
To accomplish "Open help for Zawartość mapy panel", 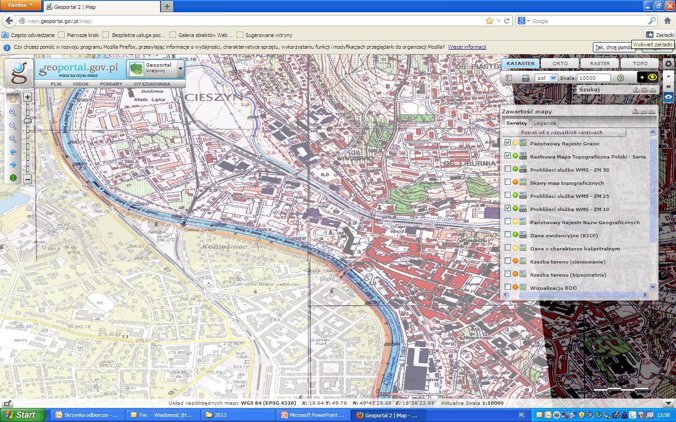I will click(636, 111).
